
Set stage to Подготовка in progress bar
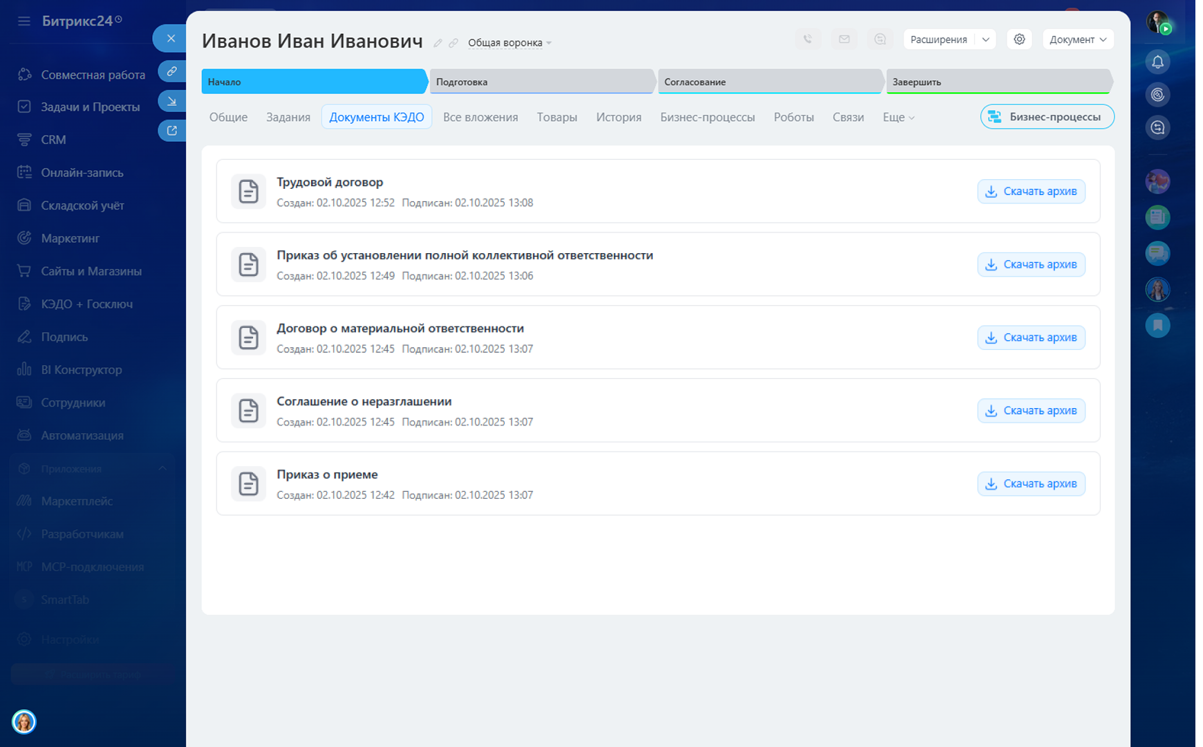click(541, 82)
